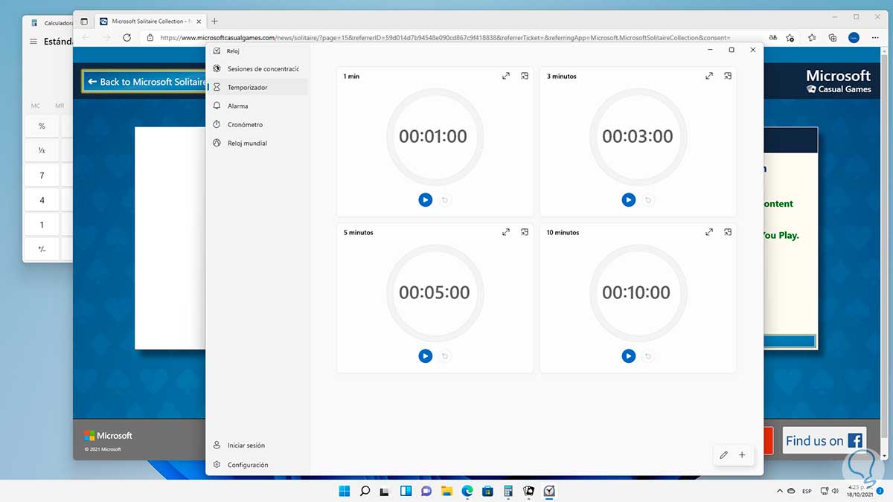Open Configuración in Clock sidebar
This screenshot has width=893, height=502.
pyautogui.click(x=257, y=465)
